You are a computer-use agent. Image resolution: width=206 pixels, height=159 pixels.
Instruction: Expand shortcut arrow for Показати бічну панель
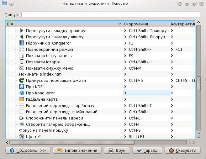point(125,56)
